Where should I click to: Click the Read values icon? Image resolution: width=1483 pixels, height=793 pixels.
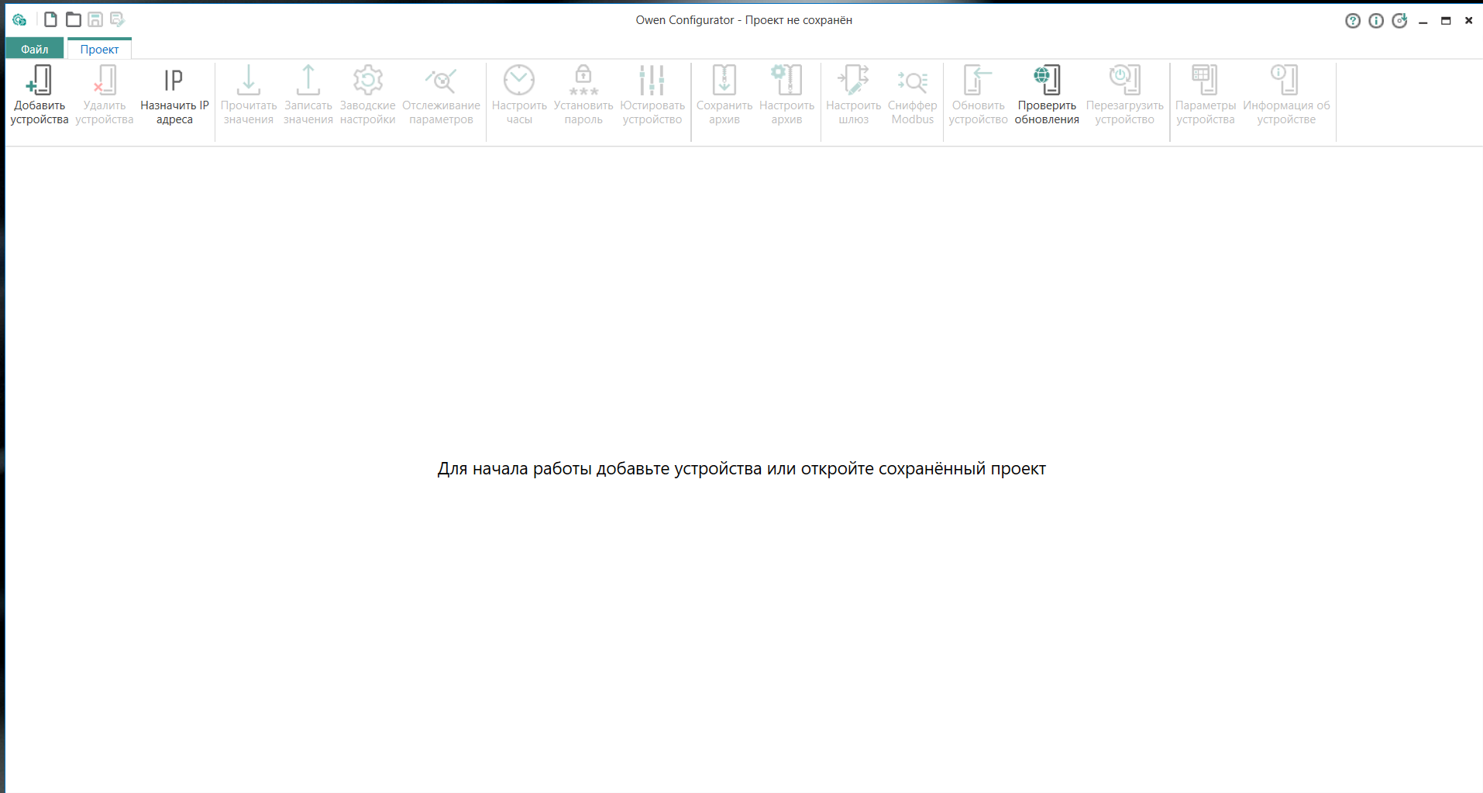(249, 81)
